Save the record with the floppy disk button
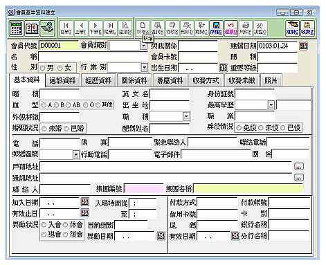This screenshot has width=326, height=265. pos(216,28)
